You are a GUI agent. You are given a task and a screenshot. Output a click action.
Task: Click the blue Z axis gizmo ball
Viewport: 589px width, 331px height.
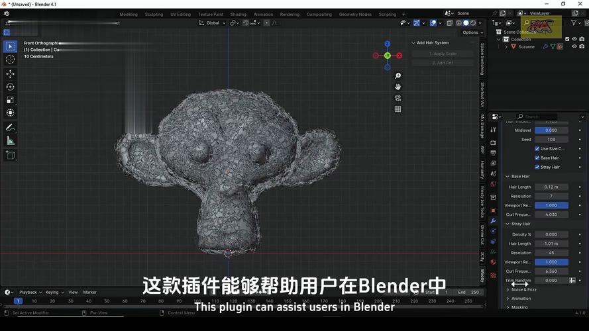click(388, 44)
